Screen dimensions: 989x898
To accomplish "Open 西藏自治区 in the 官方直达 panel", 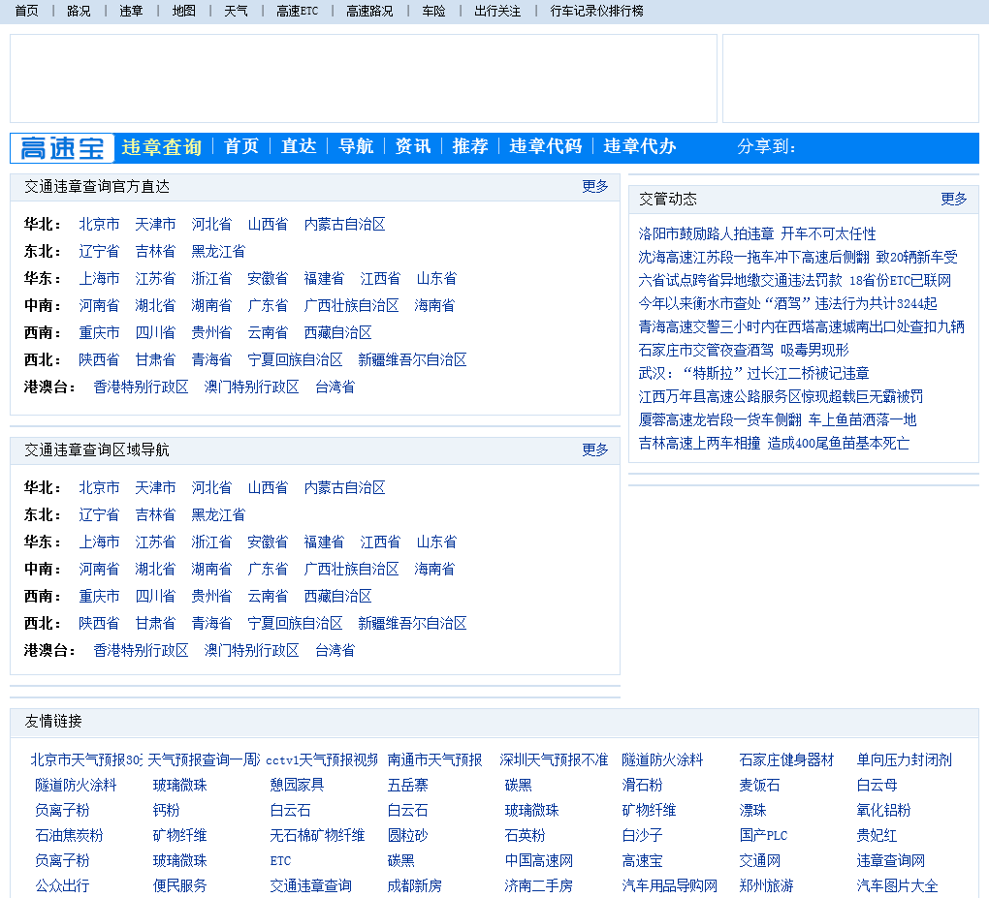I will click(x=337, y=332).
